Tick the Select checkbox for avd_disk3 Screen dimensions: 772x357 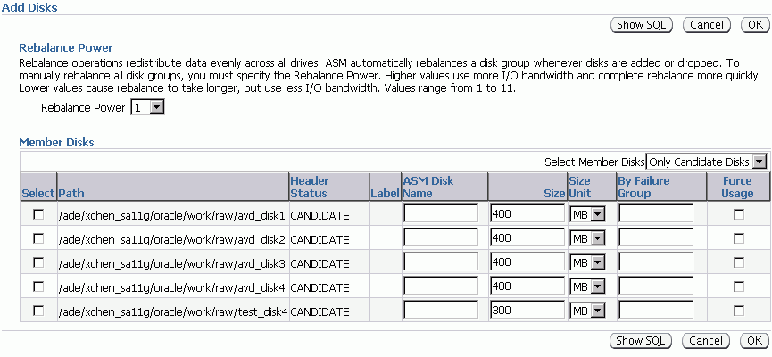point(37,262)
